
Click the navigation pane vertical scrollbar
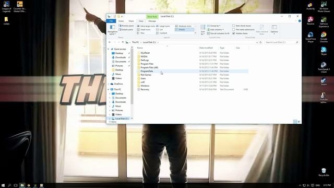click(x=132, y=77)
